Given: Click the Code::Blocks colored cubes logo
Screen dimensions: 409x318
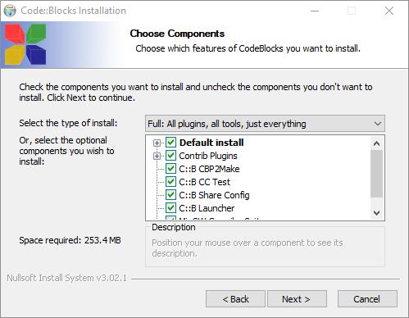Looking at the screenshot, I should click(25, 44).
